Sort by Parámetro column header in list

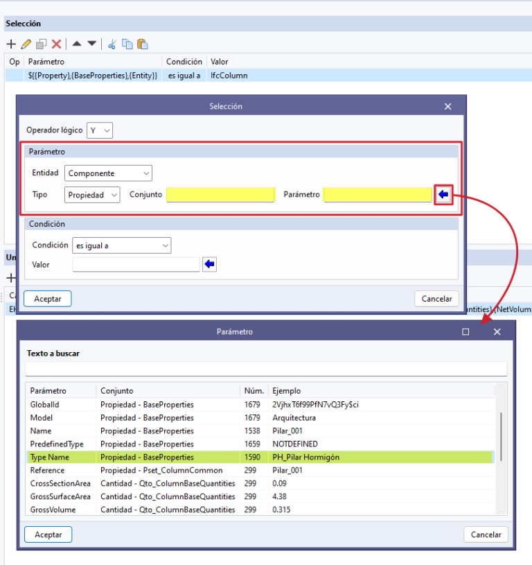click(x=61, y=390)
